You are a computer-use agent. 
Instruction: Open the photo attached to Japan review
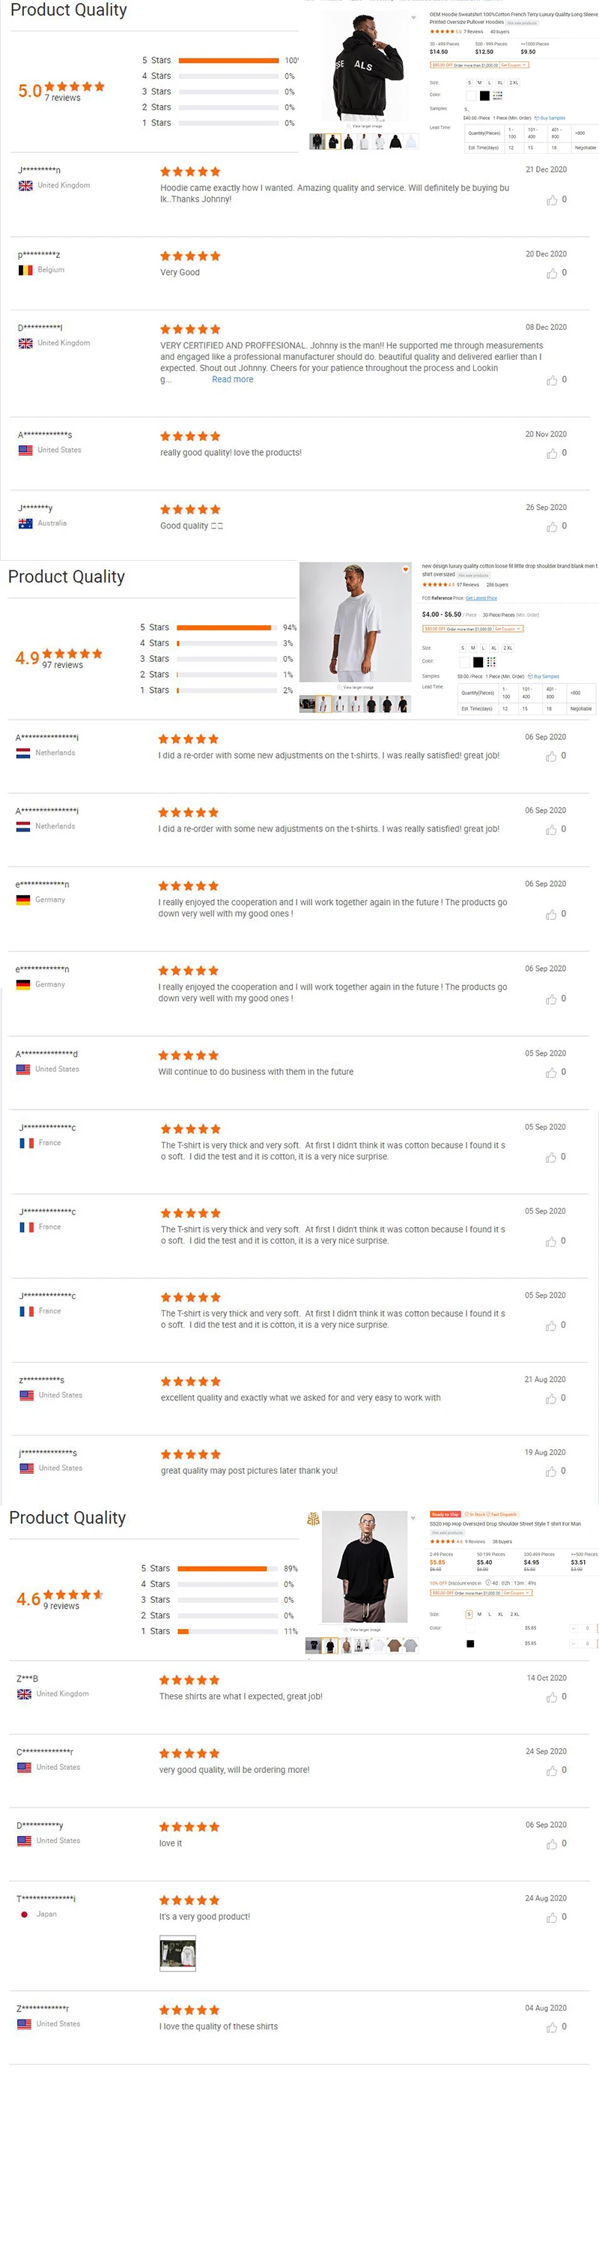tap(178, 1953)
